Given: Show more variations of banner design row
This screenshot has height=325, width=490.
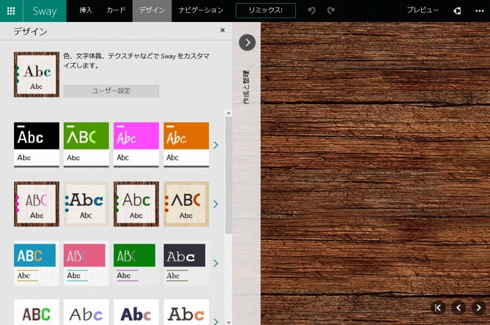Looking at the screenshot, I should click(x=216, y=263).
